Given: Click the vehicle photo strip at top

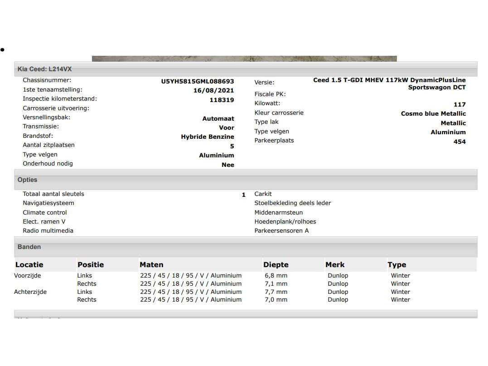Looking at the screenshot, I should click(x=244, y=59).
